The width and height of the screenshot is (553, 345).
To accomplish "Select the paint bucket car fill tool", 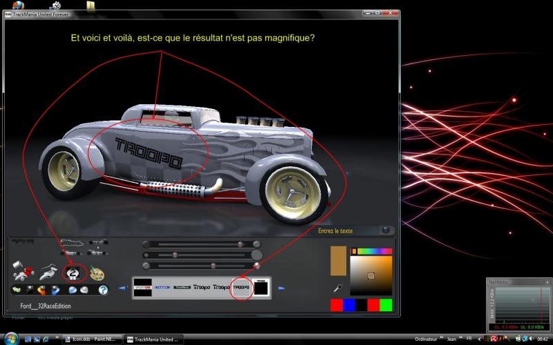I will pyautogui.click(x=23, y=270).
